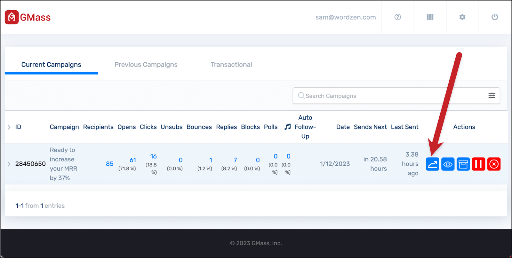Sort by Sends Next column header

click(x=370, y=127)
